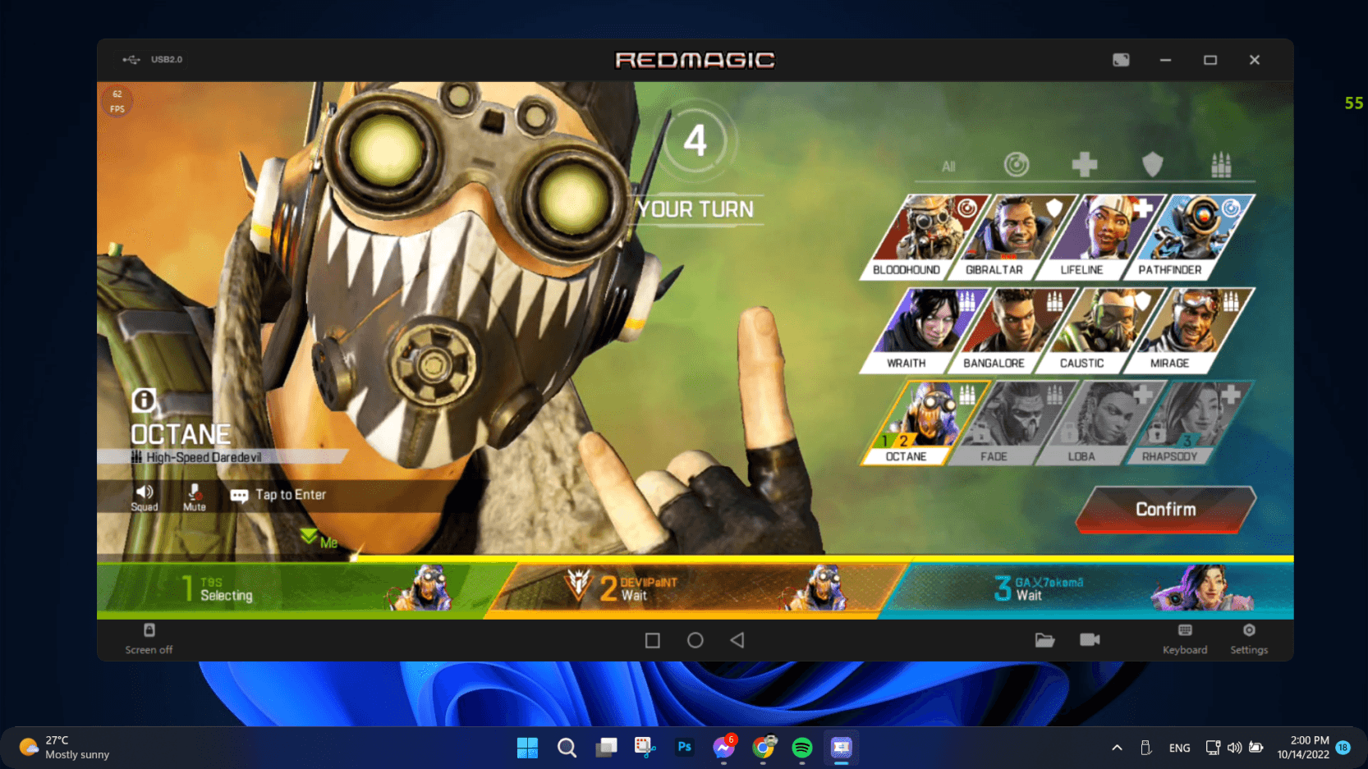
Task: Open Chrome from taskbar
Action: pyautogui.click(x=763, y=748)
